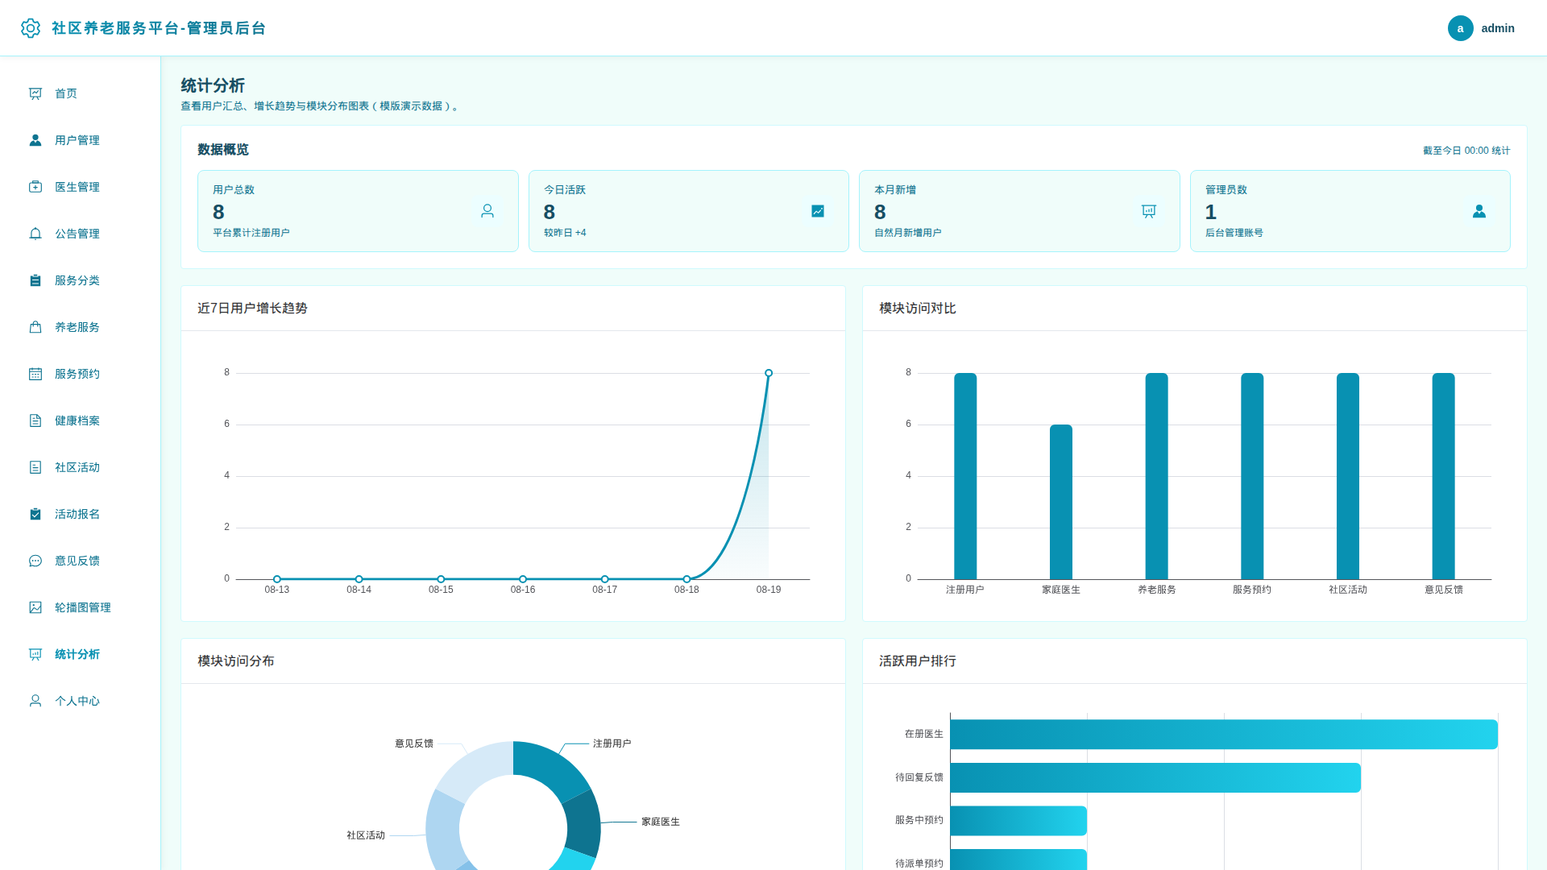
Task: Click the 养老服务 bar in 模块访问对比
Action: click(1156, 476)
